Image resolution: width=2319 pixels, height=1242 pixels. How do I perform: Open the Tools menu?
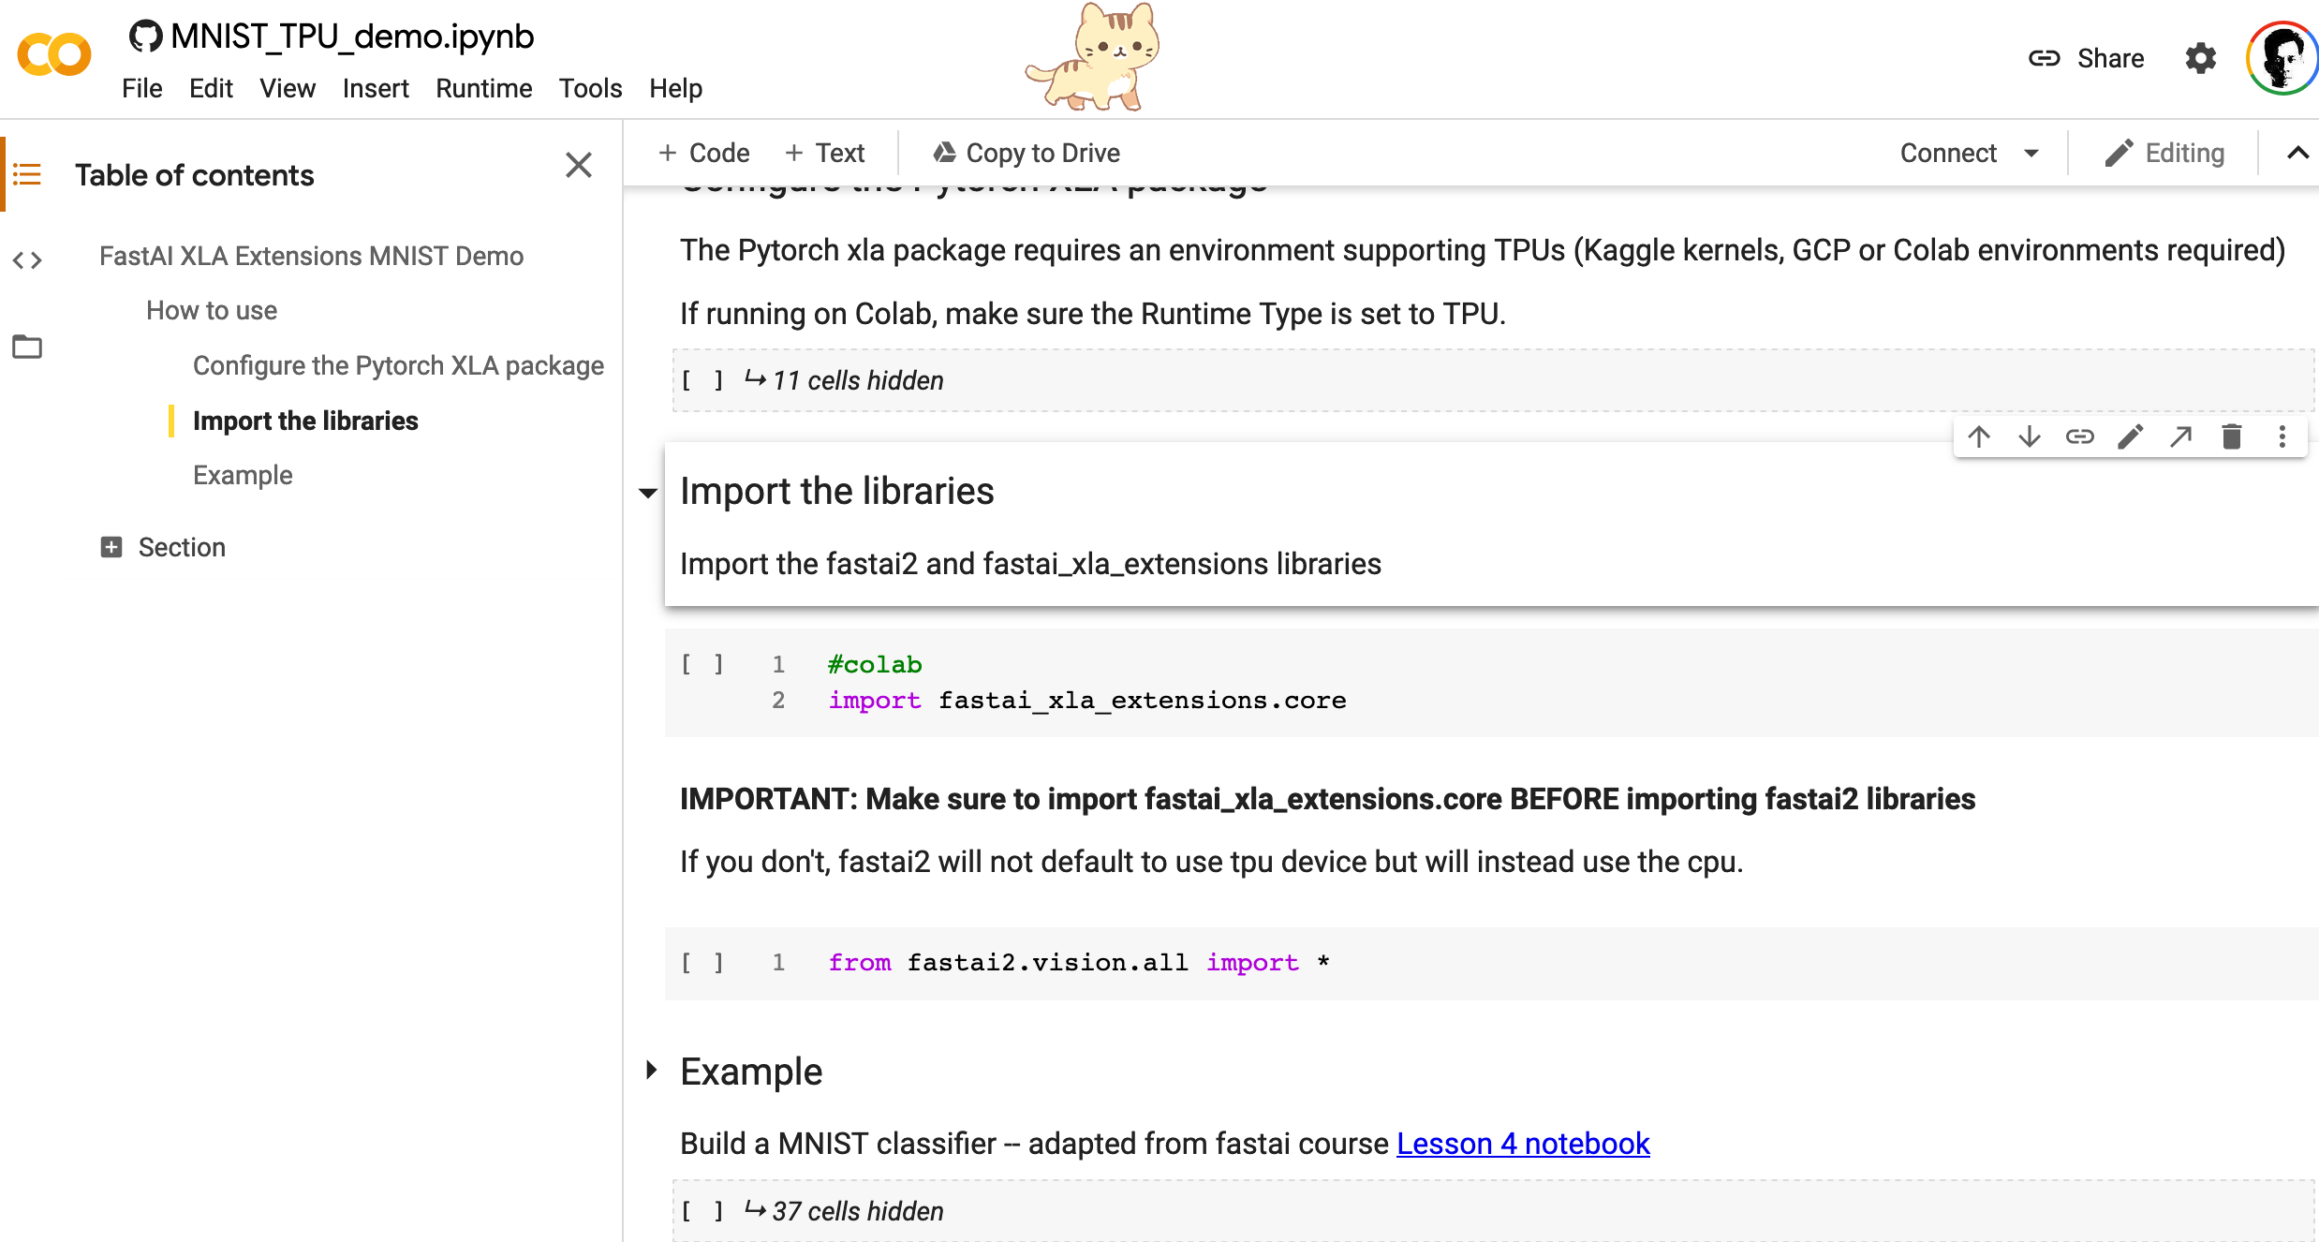[590, 88]
